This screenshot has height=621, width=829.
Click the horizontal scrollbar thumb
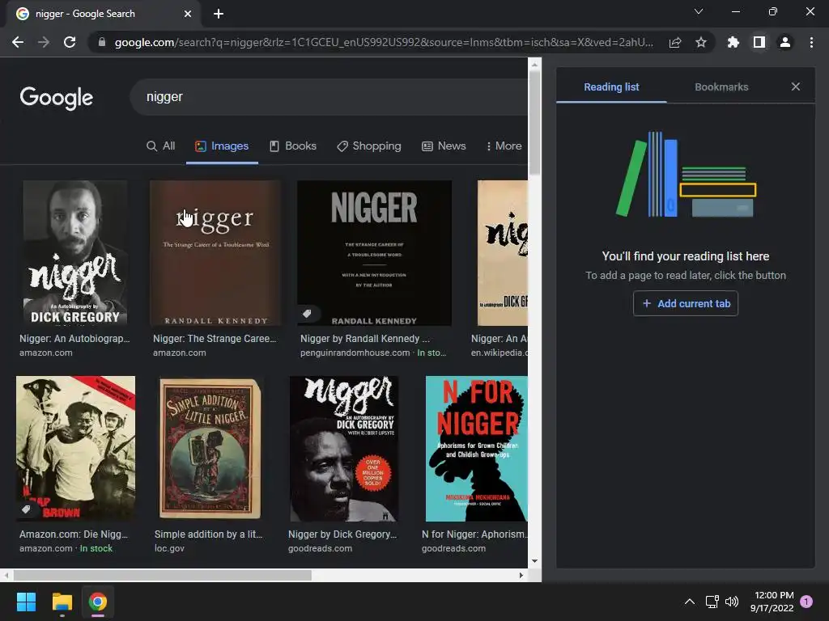(x=162, y=576)
